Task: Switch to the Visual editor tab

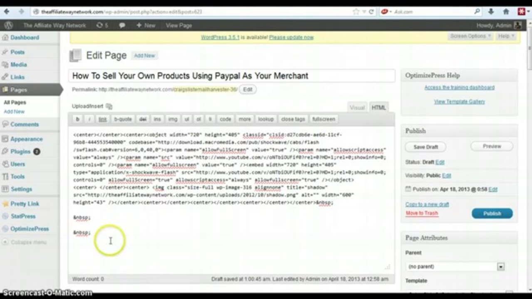Action: [x=357, y=108]
